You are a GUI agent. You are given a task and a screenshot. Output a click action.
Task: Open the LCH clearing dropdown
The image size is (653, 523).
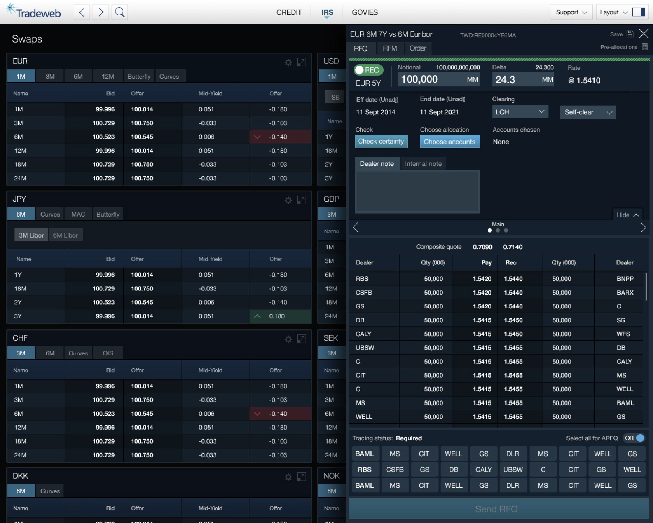520,112
